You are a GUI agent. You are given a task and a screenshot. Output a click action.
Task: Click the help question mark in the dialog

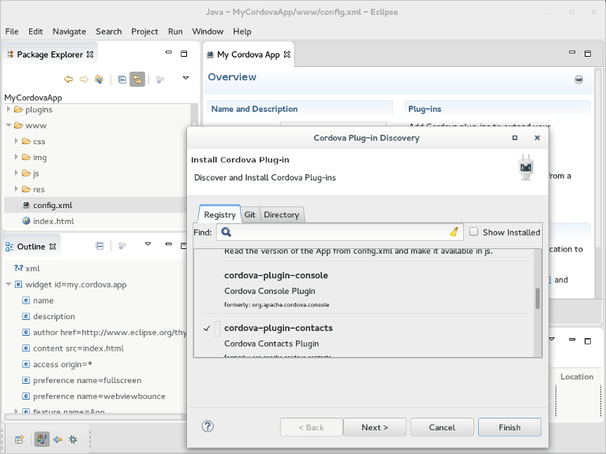click(208, 426)
